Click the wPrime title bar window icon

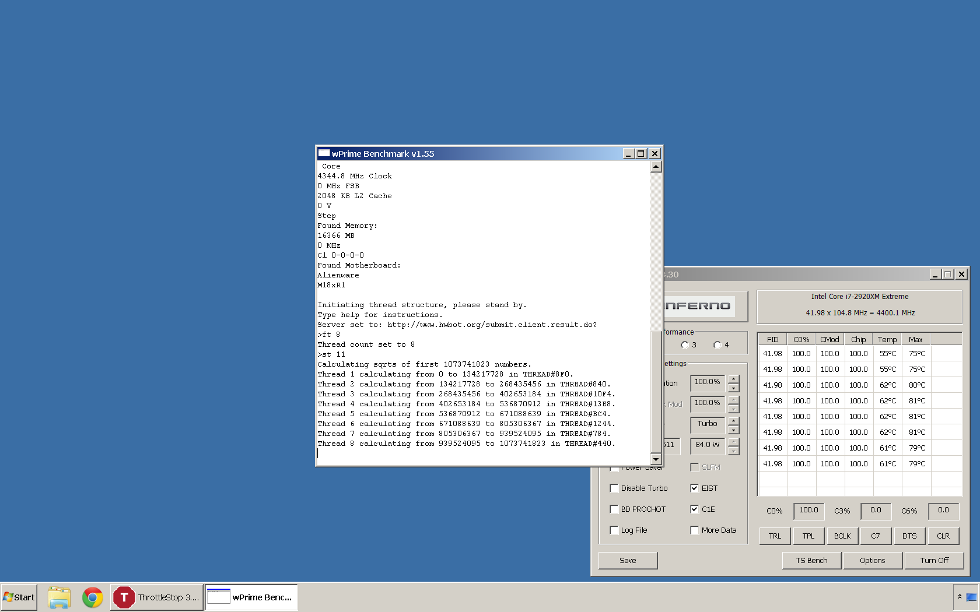[324, 153]
